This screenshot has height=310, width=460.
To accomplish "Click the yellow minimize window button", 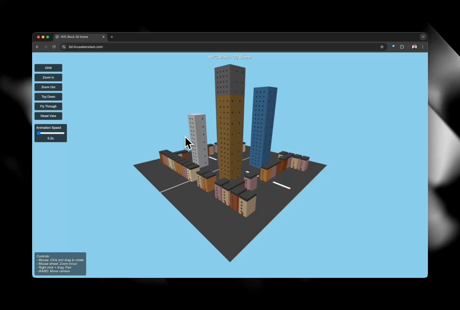I will (43, 37).
